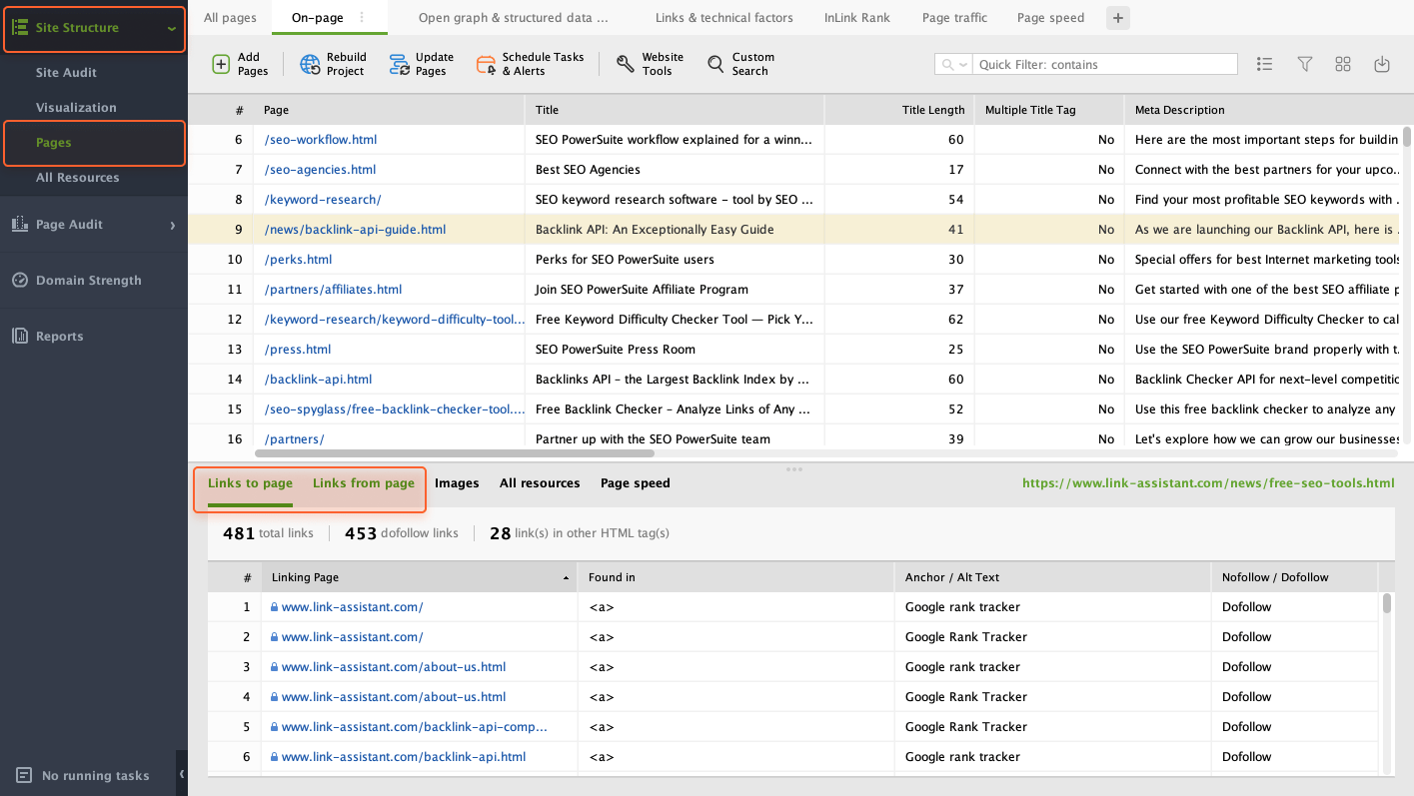Click the pages table vertical scrollbar

pos(1407,137)
